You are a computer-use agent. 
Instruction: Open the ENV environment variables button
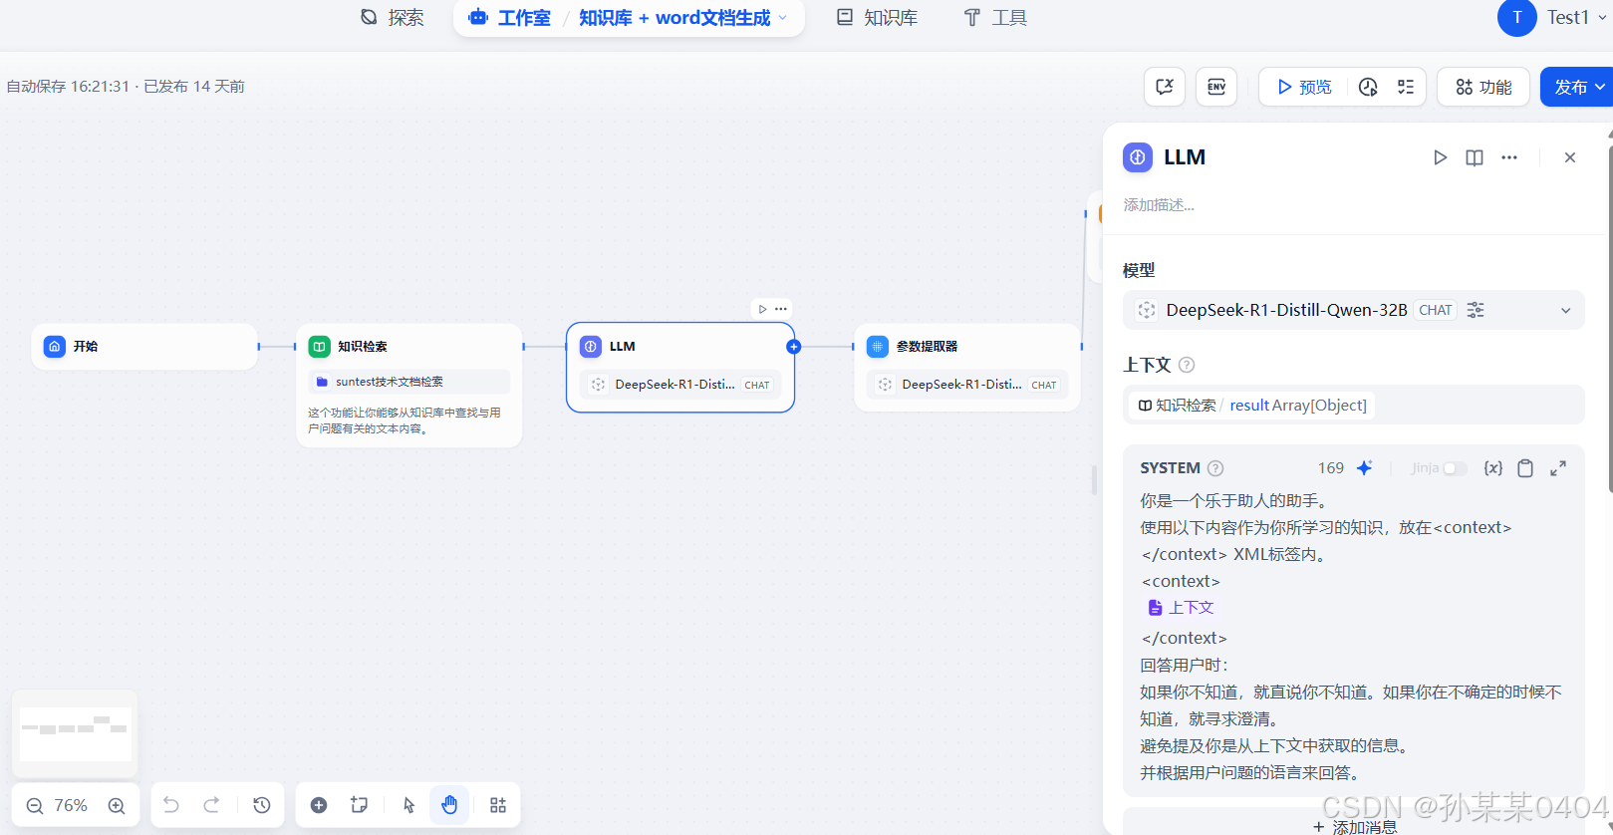click(x=1216, y=87)
